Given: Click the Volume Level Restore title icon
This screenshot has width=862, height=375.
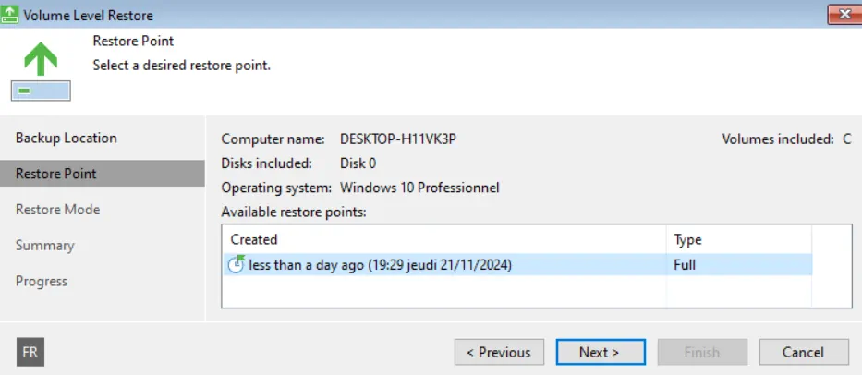Looking at the screenshot, I should click(10, 14).
